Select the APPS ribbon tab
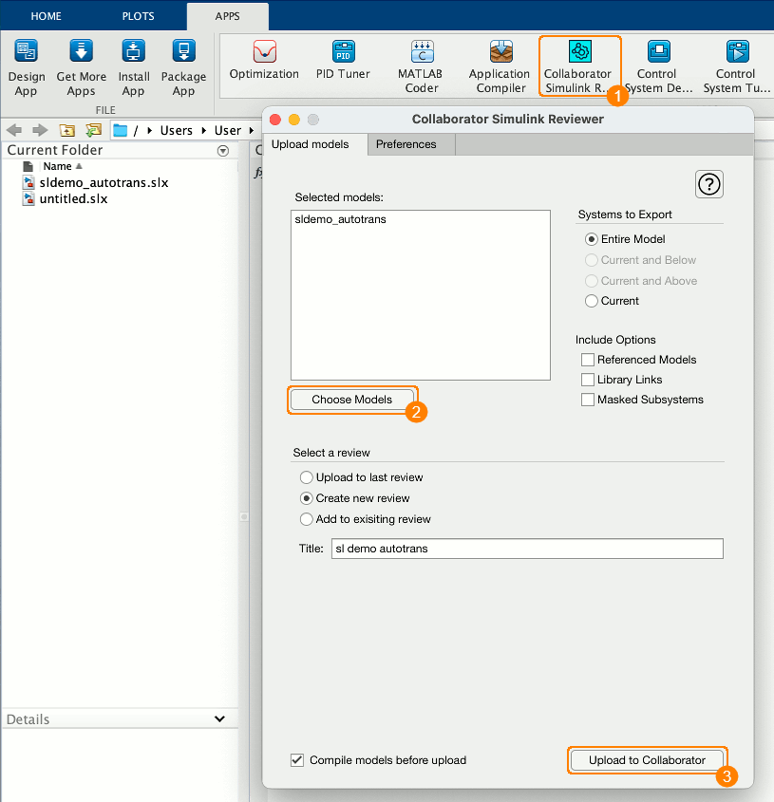 click(228, 16)
